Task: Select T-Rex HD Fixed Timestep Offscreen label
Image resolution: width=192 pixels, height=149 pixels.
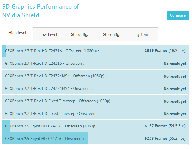Action: pos(59,101)
